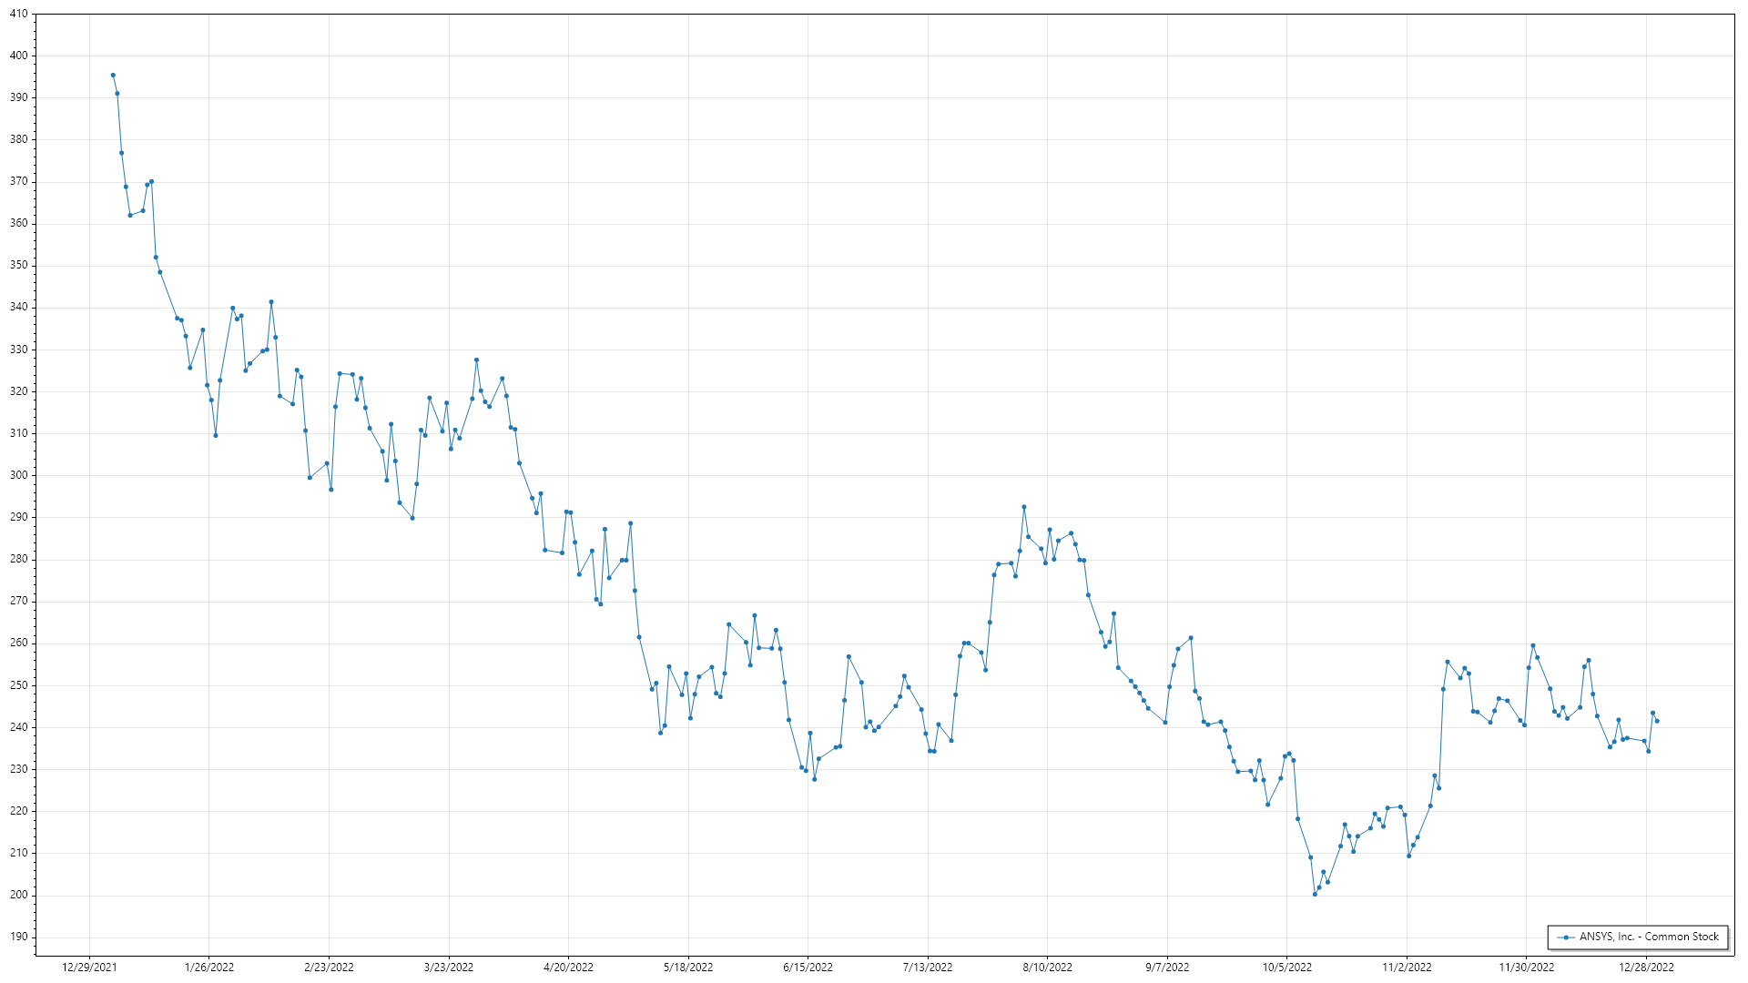Click the August peak data point near 292
1748x983 pixels.
(x=1024, y=507)
